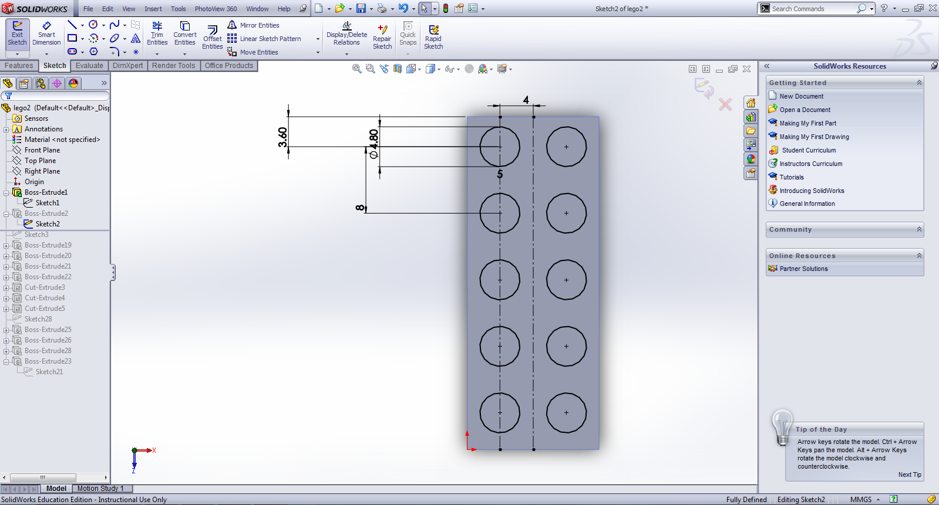
Task: Open the Tools menu
Action: pyautogui.click(x=178, y=9)
